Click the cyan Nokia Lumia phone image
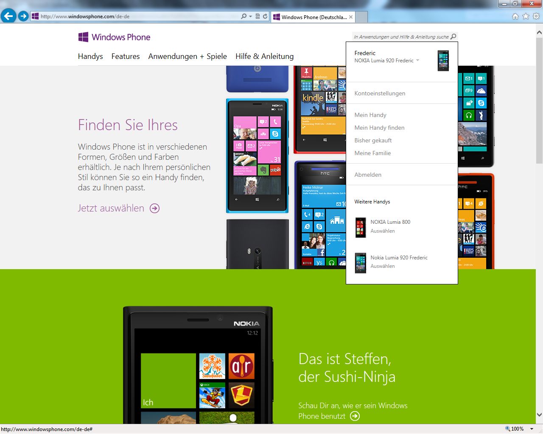The width and height of the screenshot is (543, 434). pos(257,156)
